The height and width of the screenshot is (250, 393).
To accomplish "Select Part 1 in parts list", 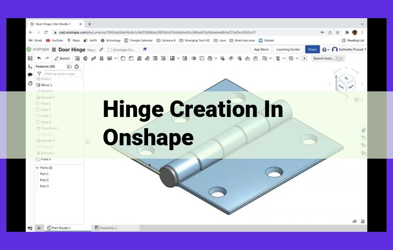I will pyautogui.click(x=44, y=174).
